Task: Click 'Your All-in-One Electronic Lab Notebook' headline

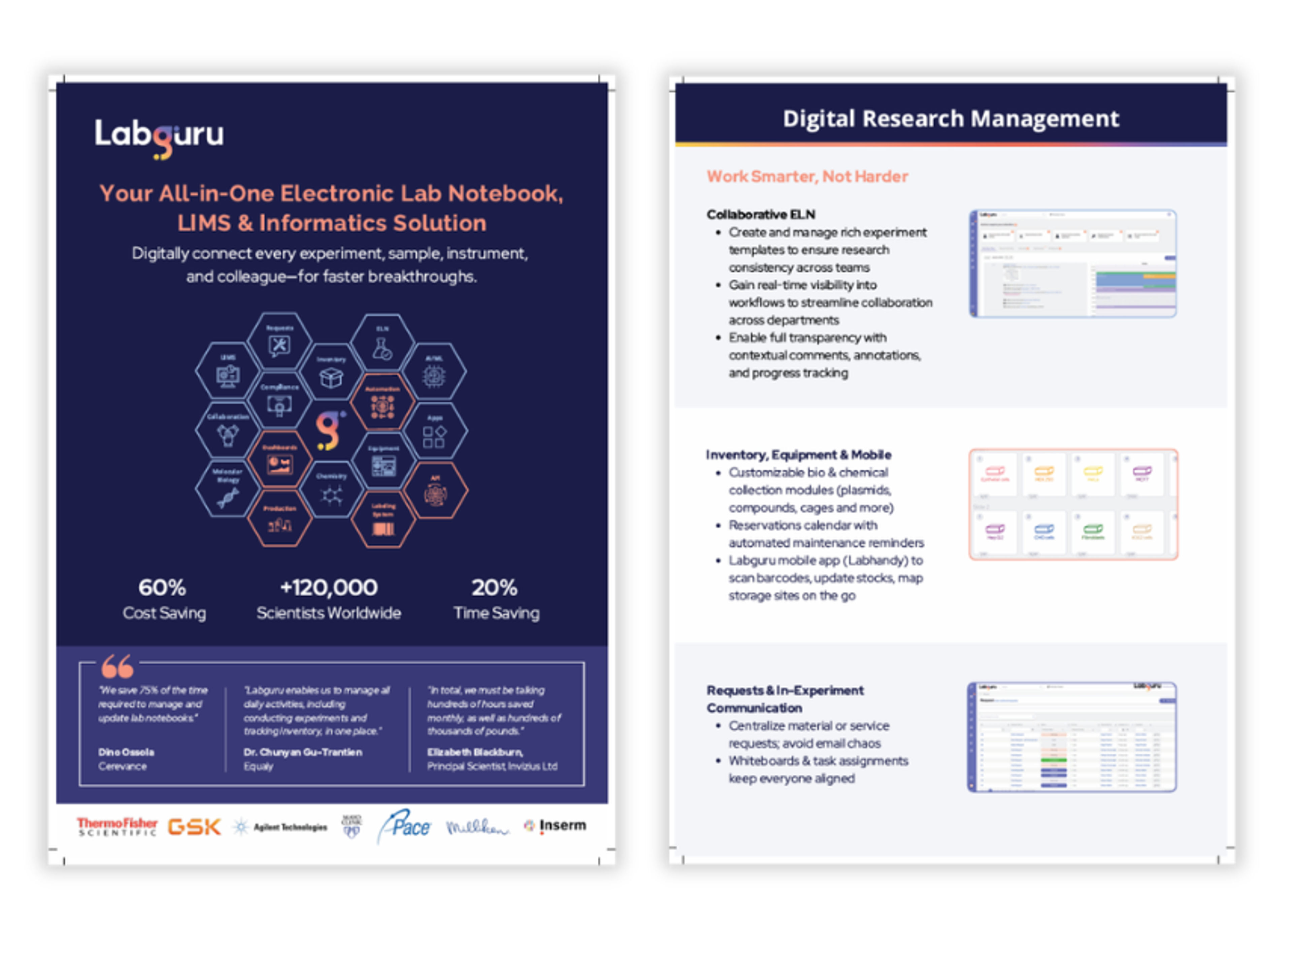Action: pos(332,208)
